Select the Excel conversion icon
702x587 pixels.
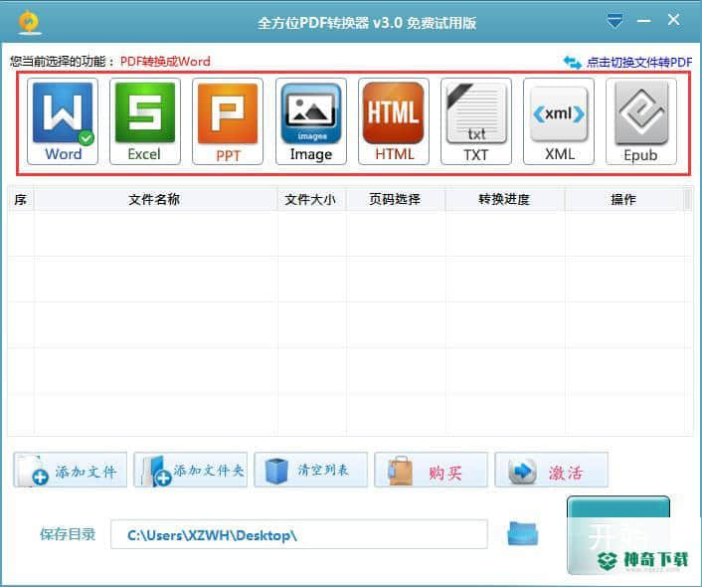coord(145,121)
